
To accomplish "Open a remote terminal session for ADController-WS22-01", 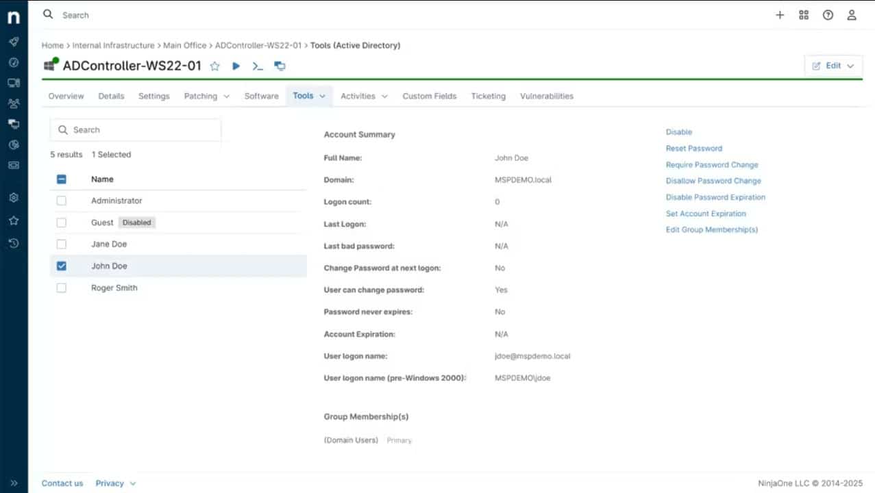I will click(257, 66).
